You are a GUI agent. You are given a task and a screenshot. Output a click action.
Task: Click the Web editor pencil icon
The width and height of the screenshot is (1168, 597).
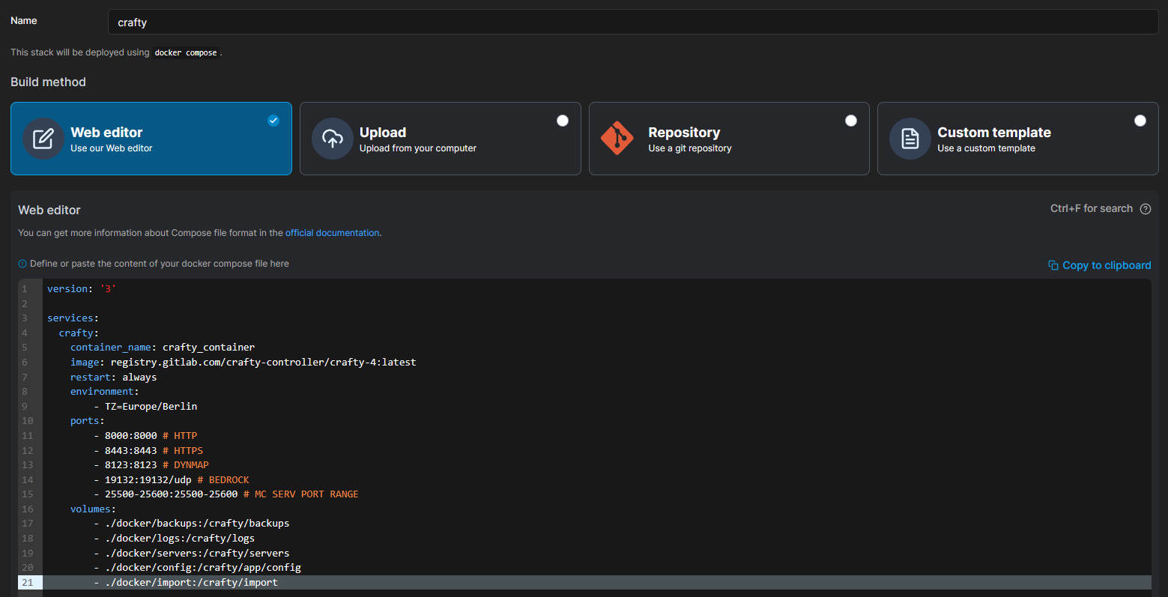(x=43, y=139)
